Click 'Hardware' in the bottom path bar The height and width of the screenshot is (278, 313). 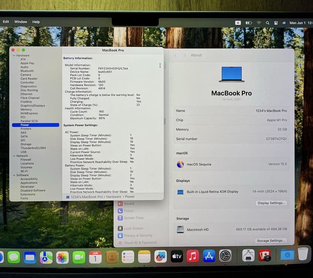point(113,197)
